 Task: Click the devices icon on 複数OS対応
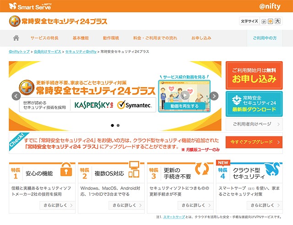click(134, 169)
